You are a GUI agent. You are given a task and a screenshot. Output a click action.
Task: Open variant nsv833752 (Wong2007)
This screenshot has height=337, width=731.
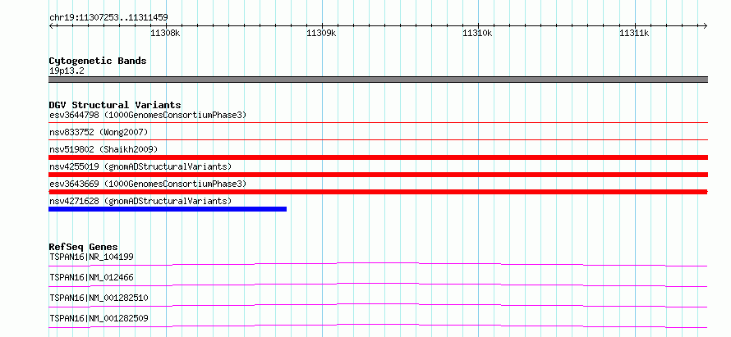[99, 133]
